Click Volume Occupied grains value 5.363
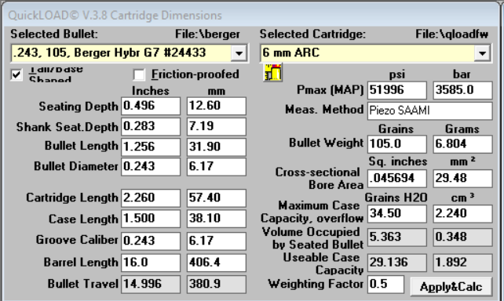The image size is (504, 301). pyautogui.click(x=397, y=238)
